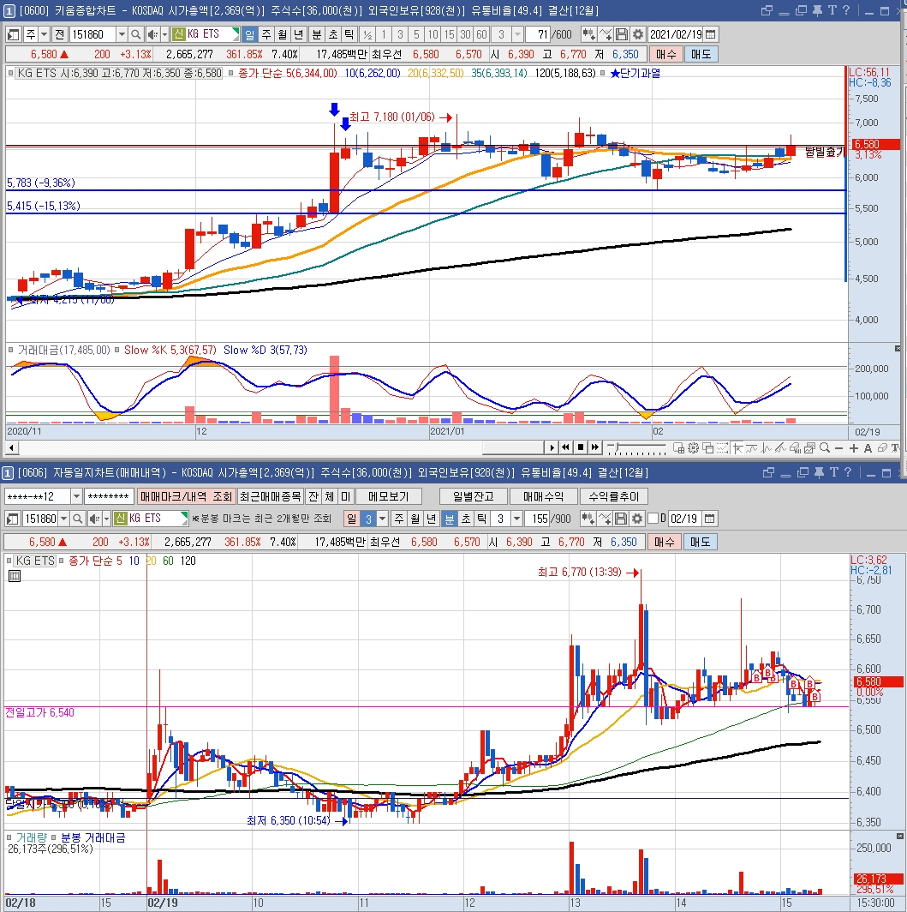Click the horizontal scrollbar thumb under upper chart
The image size is (907, 912).
click(513, 447)
